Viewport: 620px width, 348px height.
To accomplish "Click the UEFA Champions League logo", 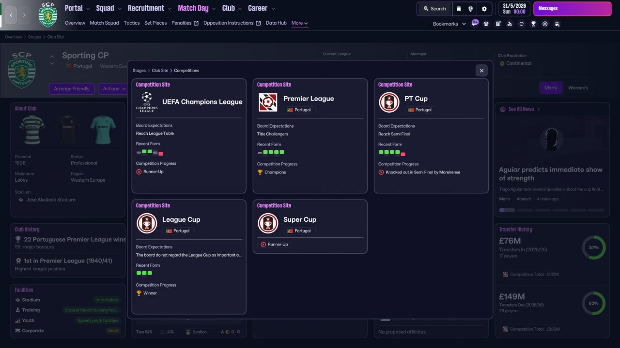I will (x=147, y=102).
